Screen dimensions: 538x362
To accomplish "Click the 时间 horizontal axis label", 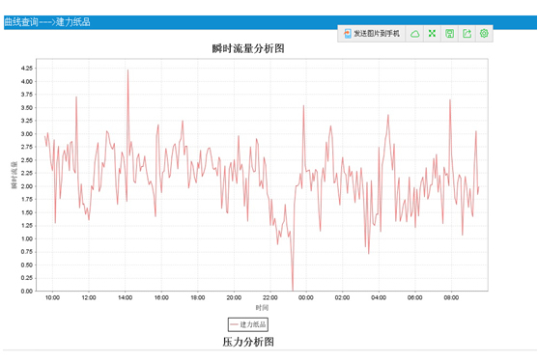I will tap(262, 308).
